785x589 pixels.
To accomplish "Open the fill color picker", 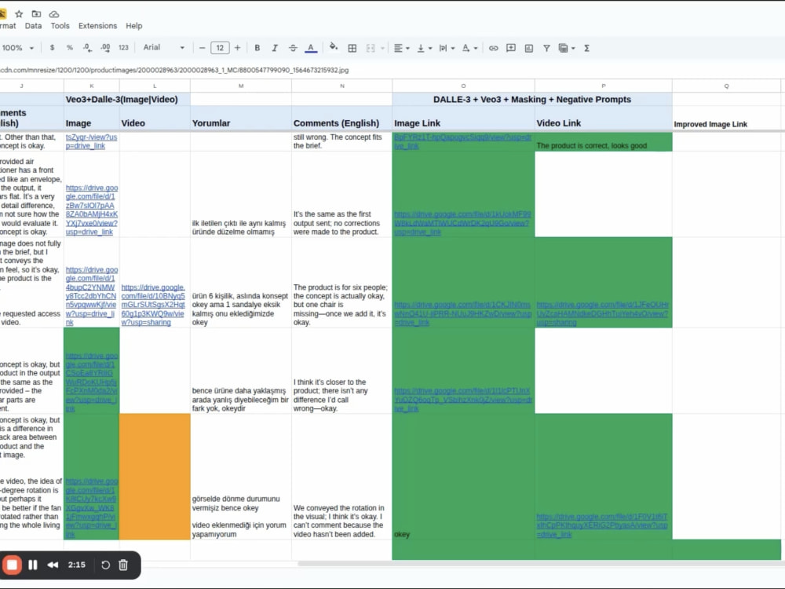I will (334, 48).
